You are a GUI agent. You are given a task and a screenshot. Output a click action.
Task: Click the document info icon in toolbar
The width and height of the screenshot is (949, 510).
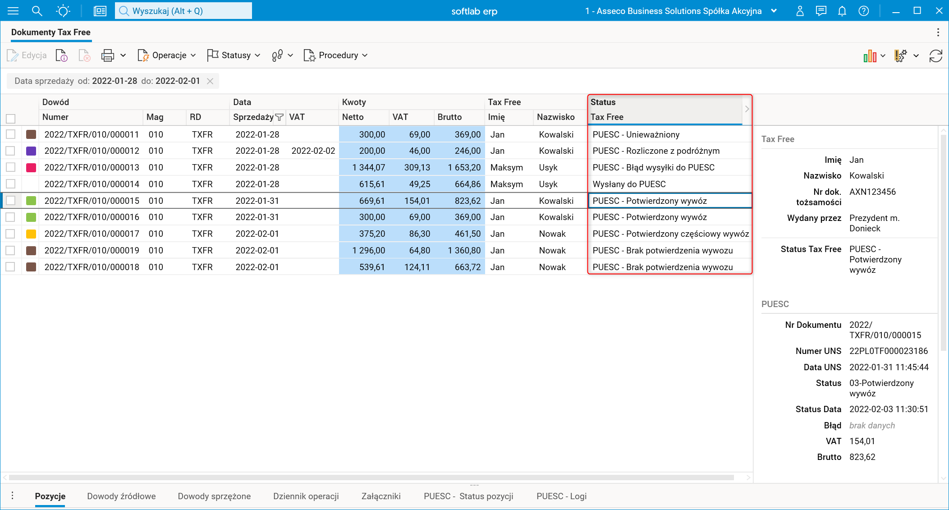coord(61,55)
